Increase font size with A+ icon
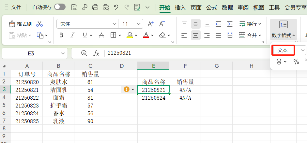Image resolution: width=307 pixels, height=143 pixels. pyautogui.click(x=151, y=24)
